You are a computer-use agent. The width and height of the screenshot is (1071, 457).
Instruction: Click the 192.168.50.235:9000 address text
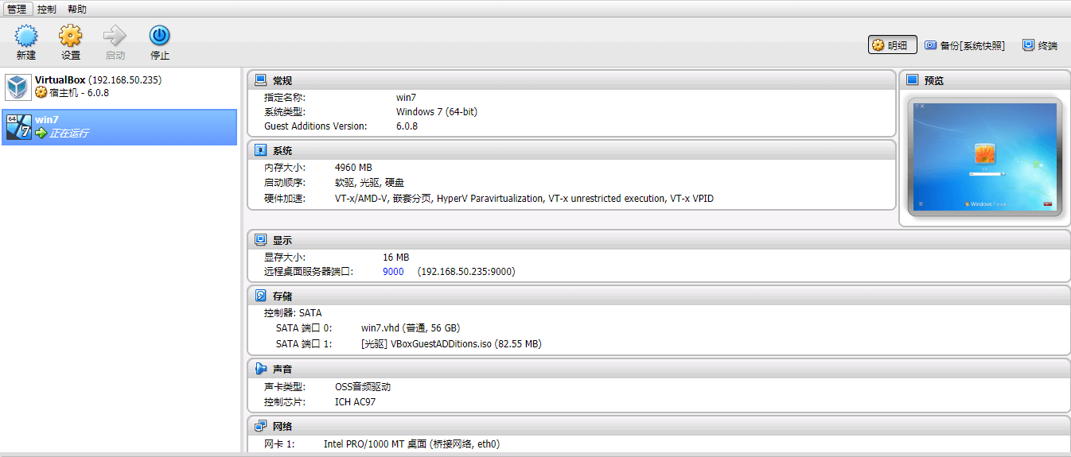pyautogui.click(x=466, y=272)
